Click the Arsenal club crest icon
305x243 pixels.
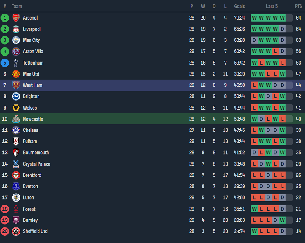(x=16, y=18)
